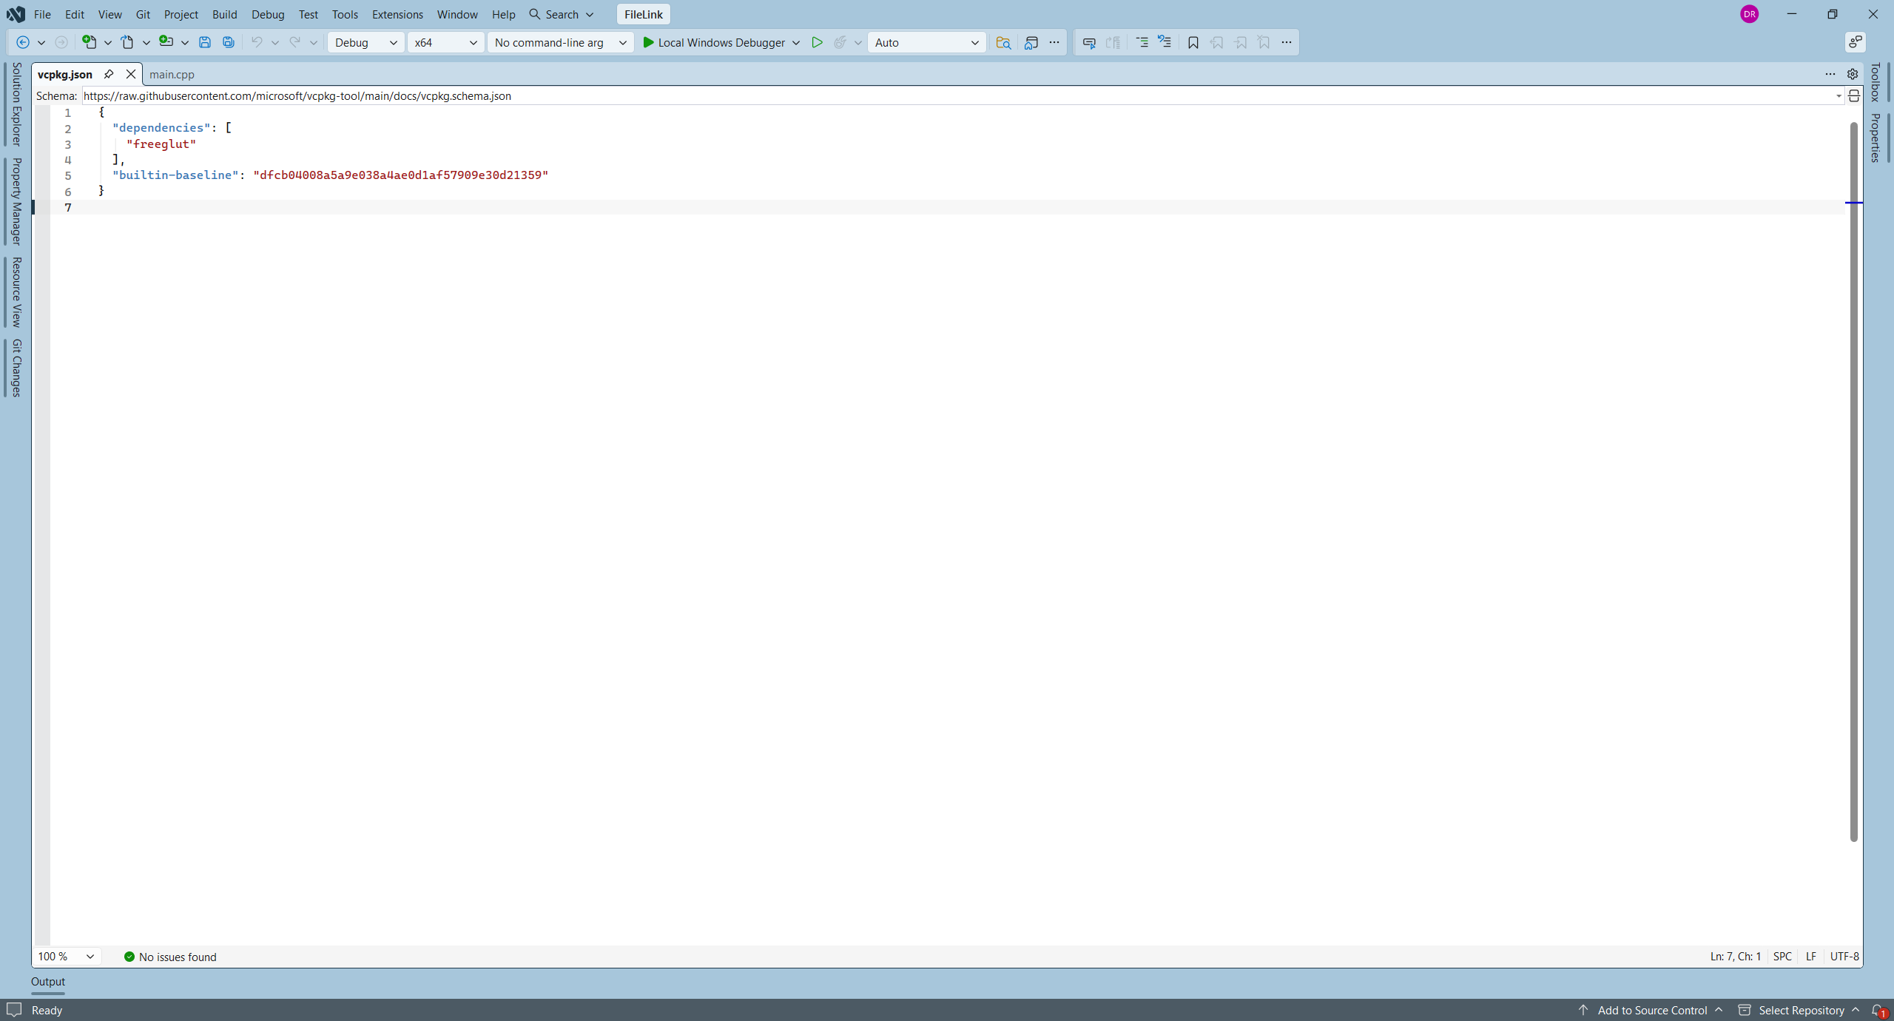Close the vcpkg.json tab
Image resolution: width=1894 pixels, height=1021 pixels.
(x=131, y=74)
